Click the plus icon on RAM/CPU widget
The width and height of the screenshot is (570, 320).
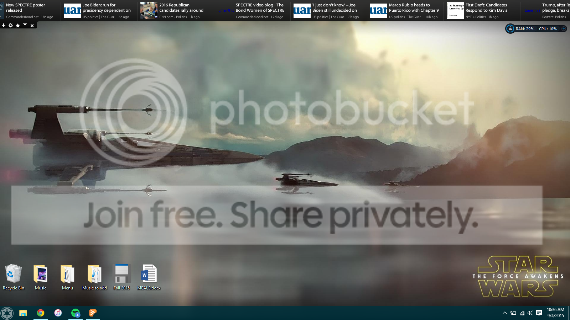564,29
